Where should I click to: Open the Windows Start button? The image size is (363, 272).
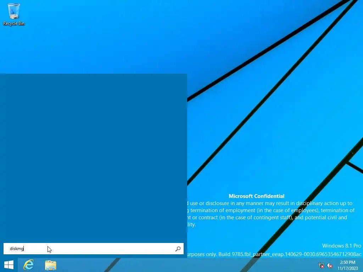(9, 265)
